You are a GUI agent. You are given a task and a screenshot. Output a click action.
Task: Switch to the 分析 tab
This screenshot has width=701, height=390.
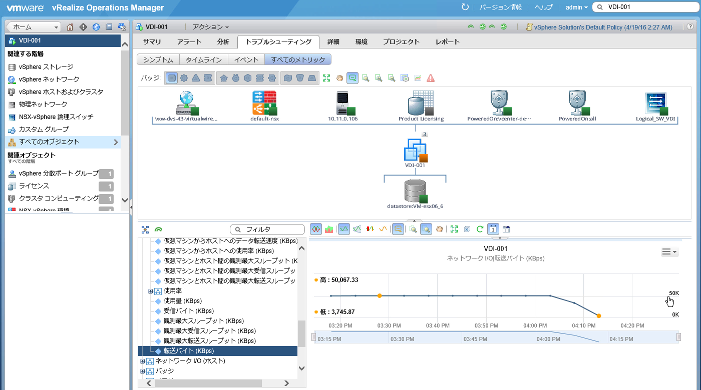pos(223,42)
